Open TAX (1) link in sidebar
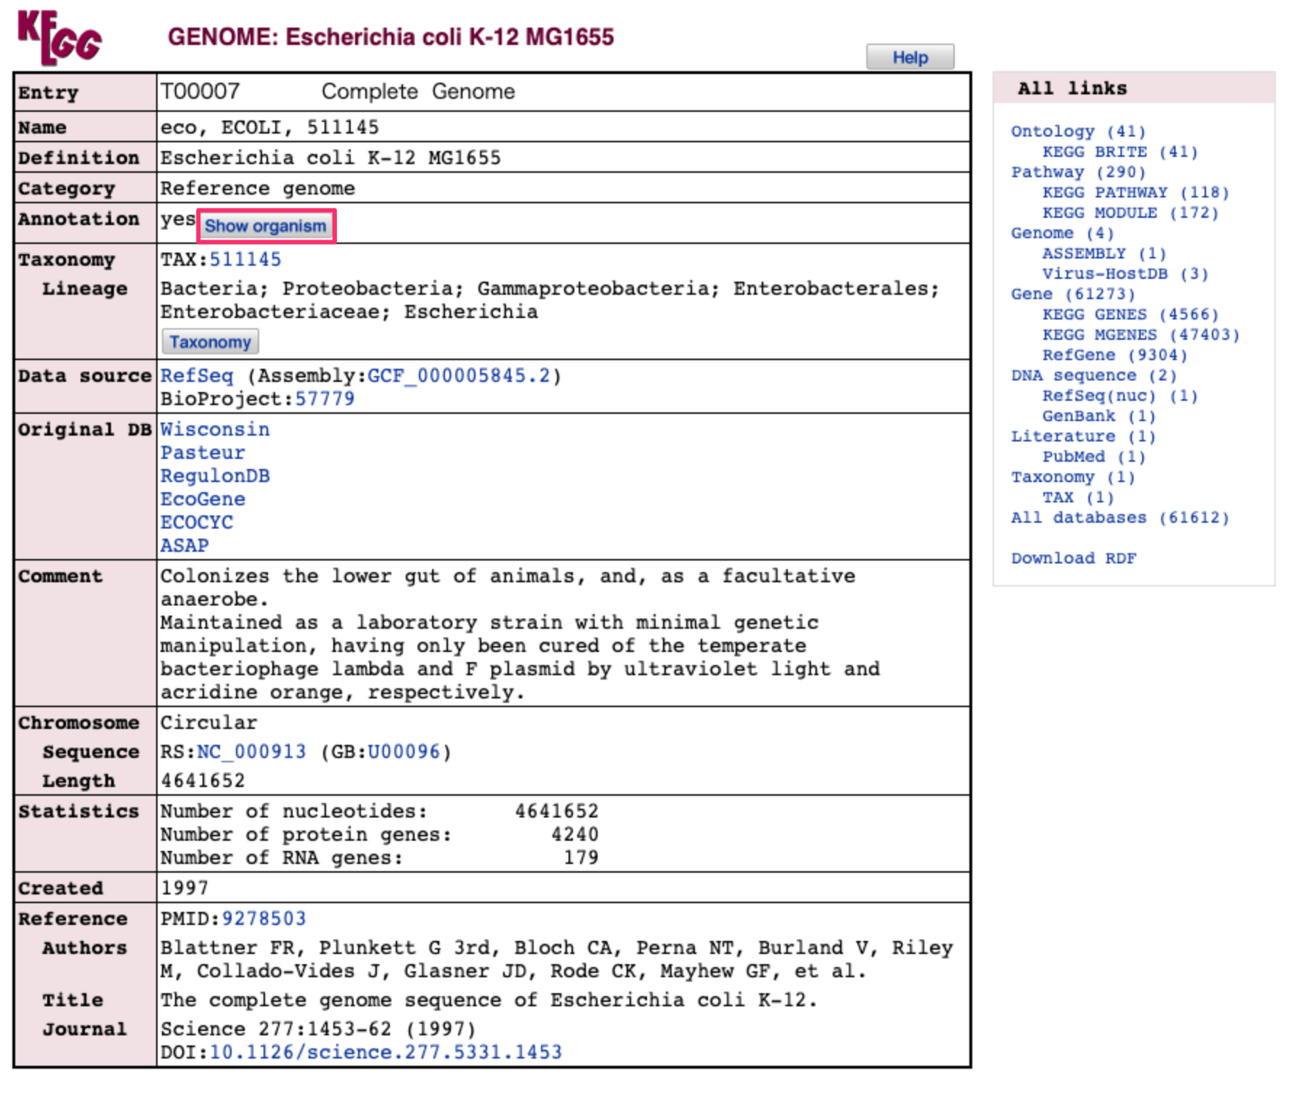Viewport: 1291px width, 1105px height. (1078, 497)
